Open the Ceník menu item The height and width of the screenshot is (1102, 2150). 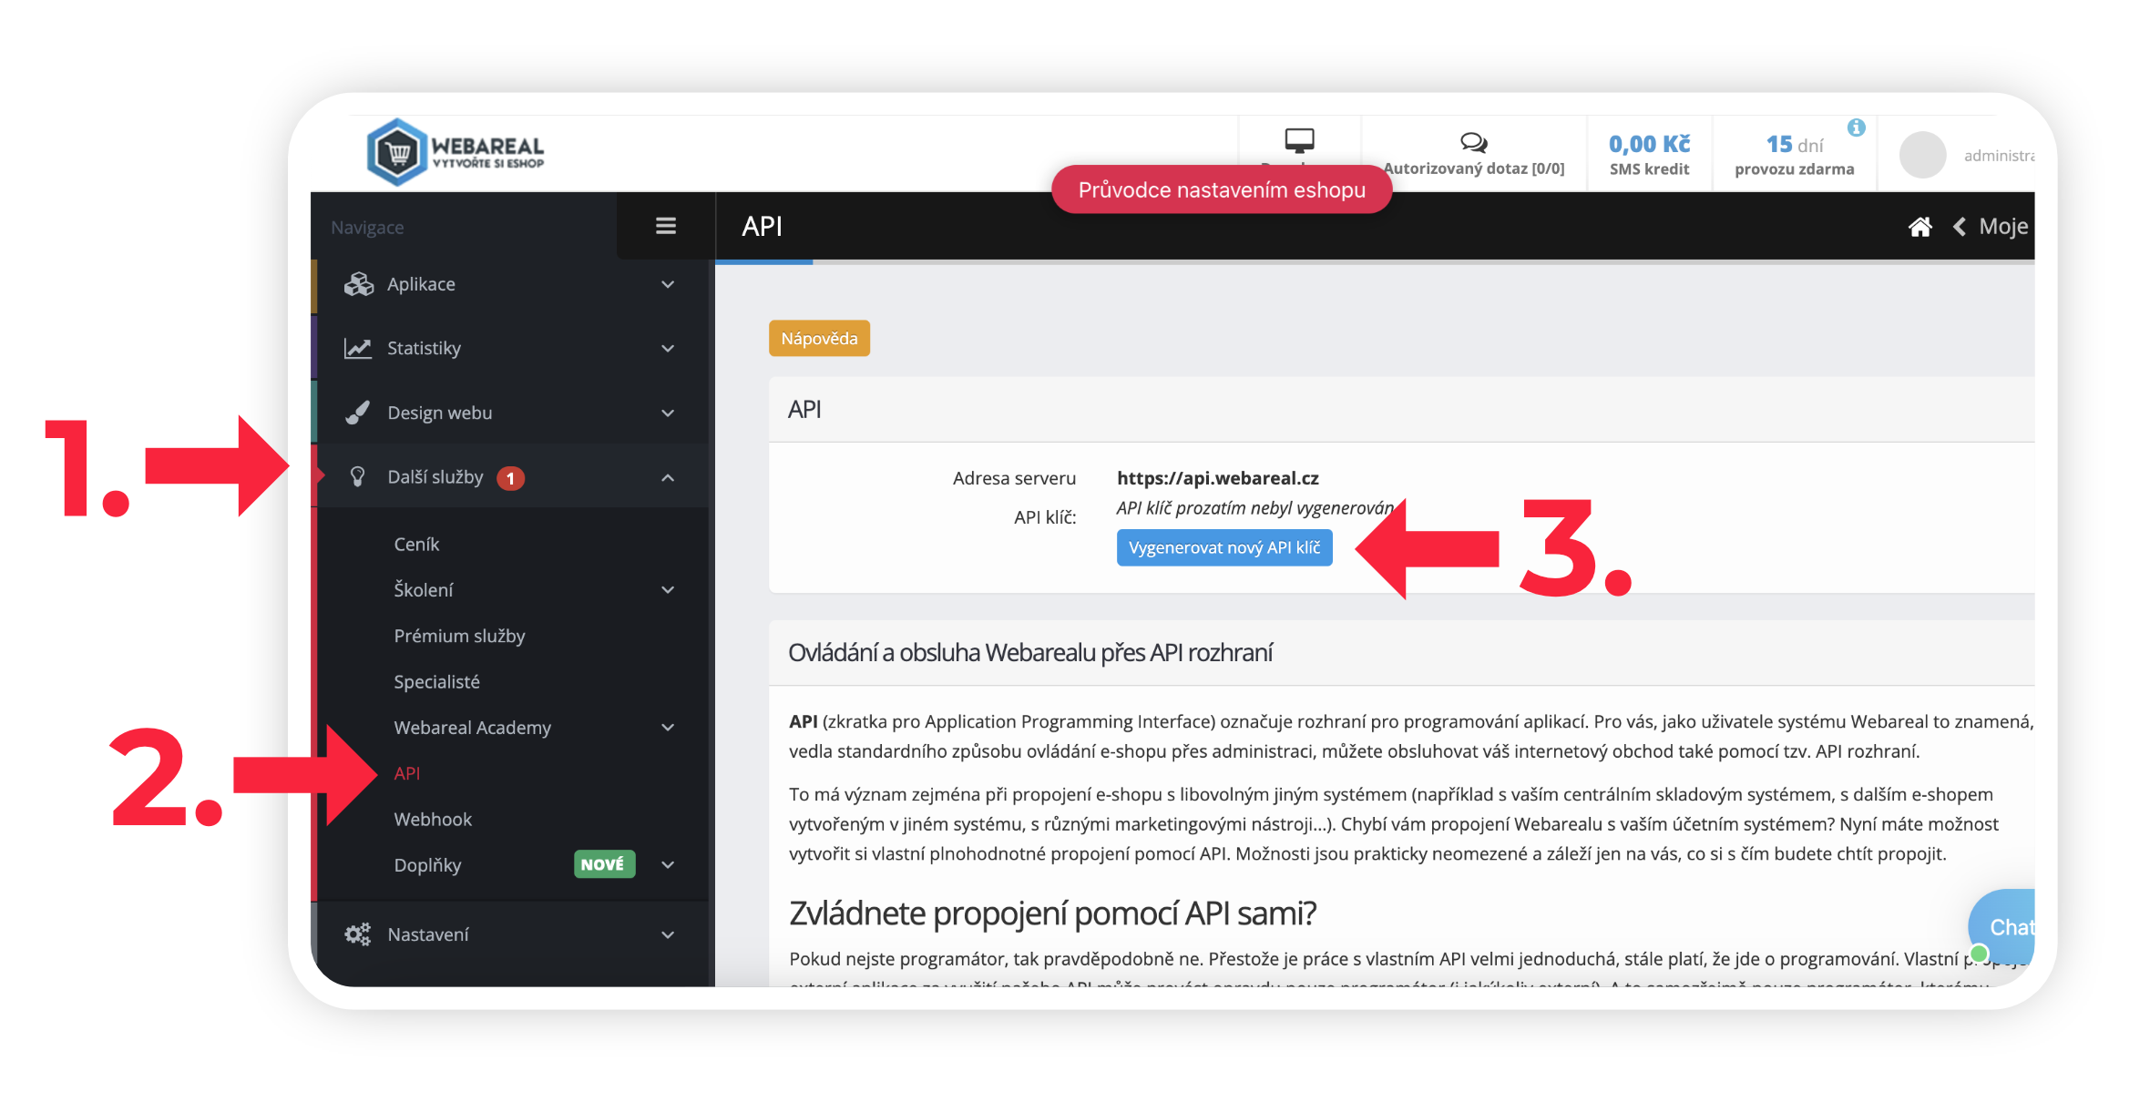pos(416,544)
